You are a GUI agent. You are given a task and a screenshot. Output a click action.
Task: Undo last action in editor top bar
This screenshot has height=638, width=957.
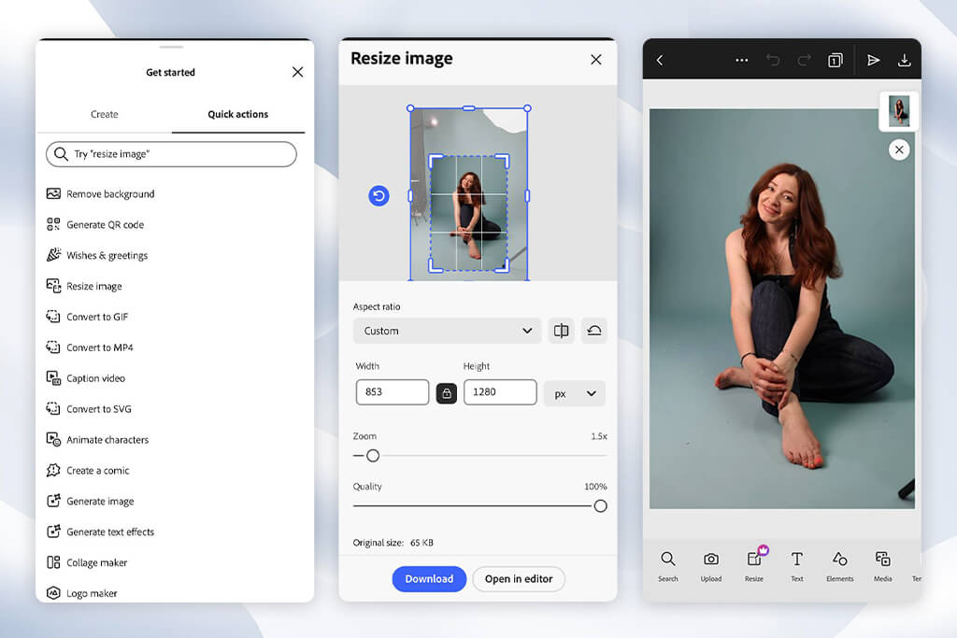tap(773, 60)
